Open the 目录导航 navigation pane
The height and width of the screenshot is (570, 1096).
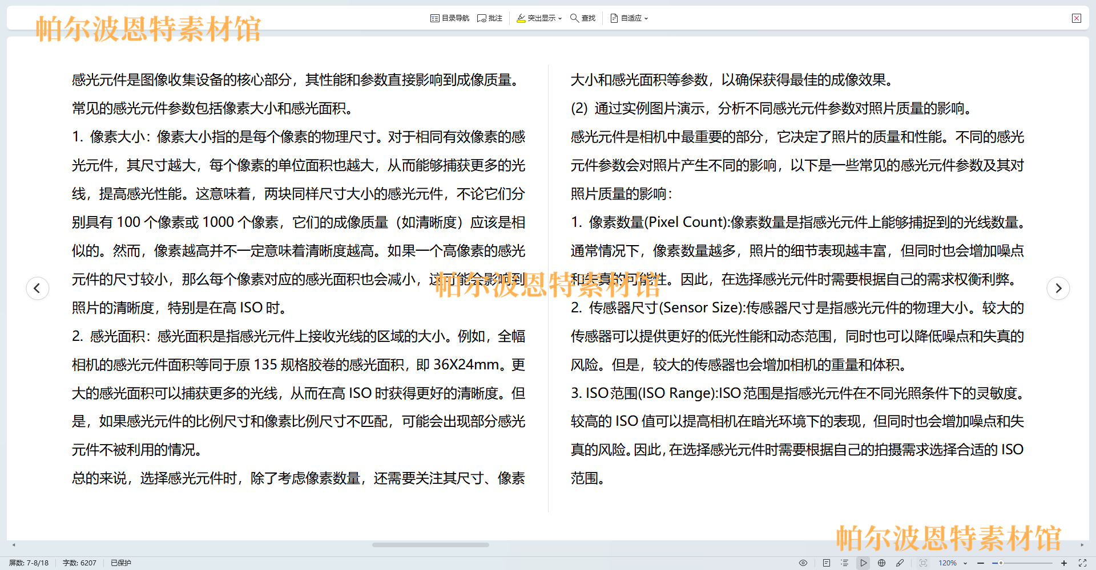tap(450, 18)
